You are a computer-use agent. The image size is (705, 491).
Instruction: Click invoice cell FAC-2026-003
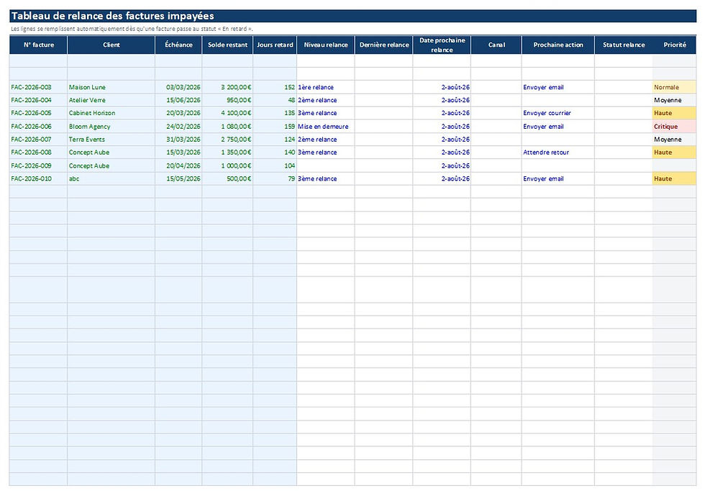[38, 87]
